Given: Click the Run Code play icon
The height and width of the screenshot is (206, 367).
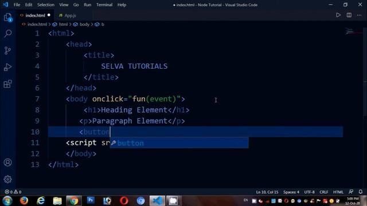Looking at the screenshot, I should (x=338, y=15).
